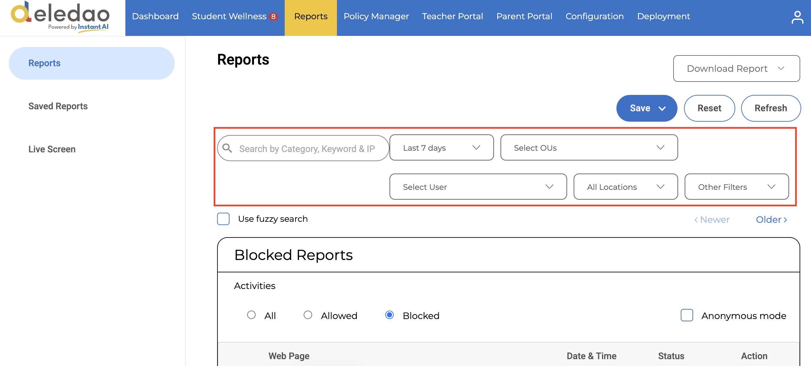Switch to the Policy Manager tab

pyautogui.click(x=376, y=16)
